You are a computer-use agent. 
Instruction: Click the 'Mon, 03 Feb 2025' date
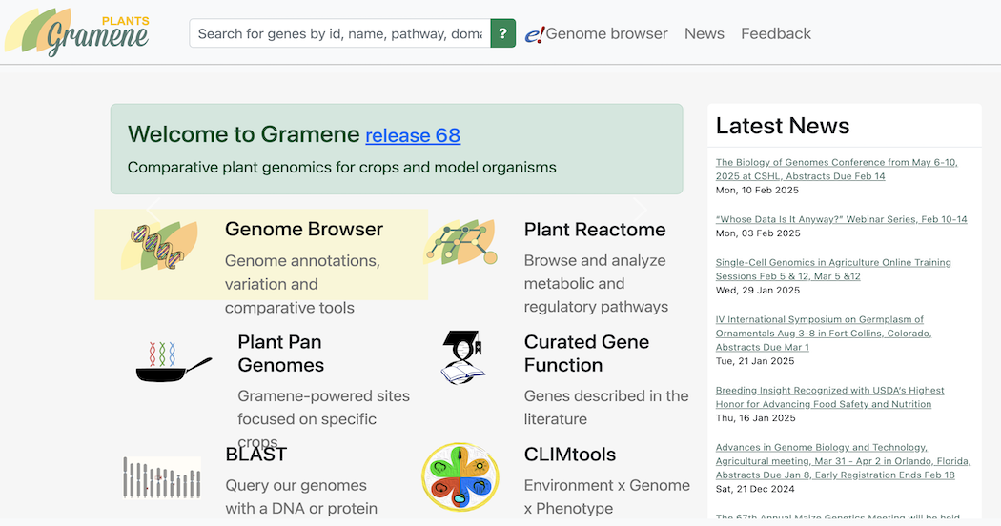click(x=758, y=233)
